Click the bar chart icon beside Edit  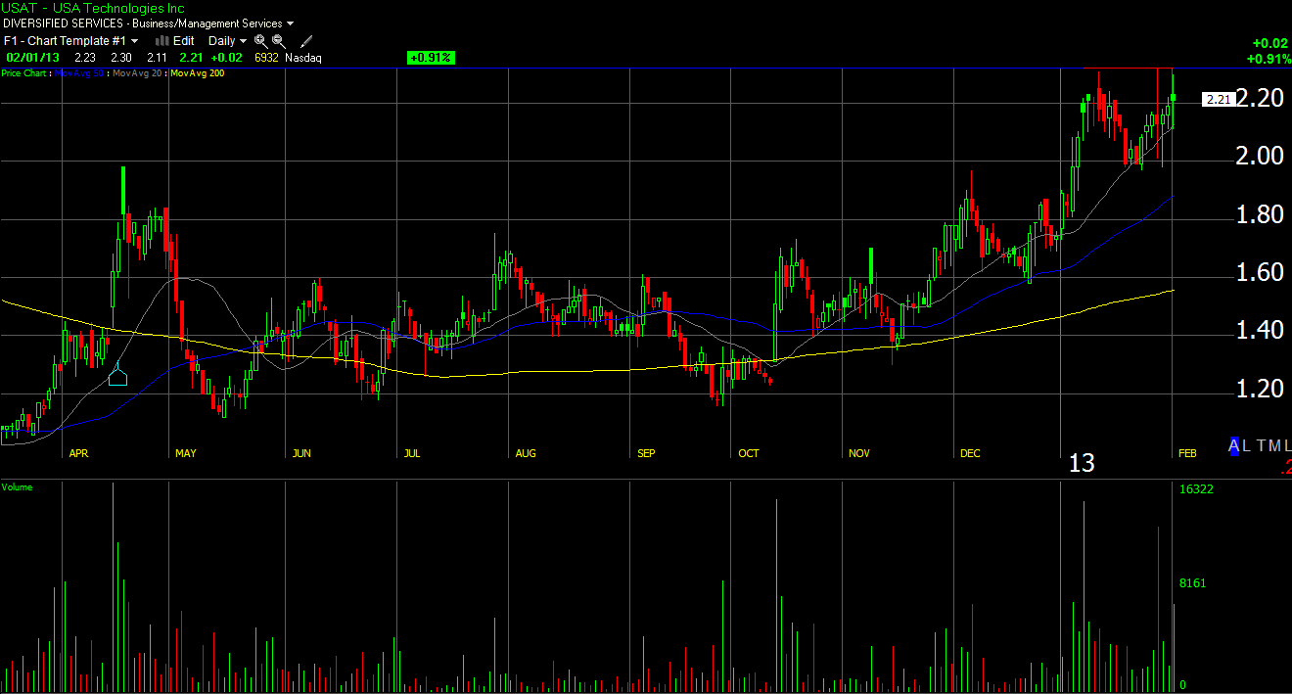162,41
